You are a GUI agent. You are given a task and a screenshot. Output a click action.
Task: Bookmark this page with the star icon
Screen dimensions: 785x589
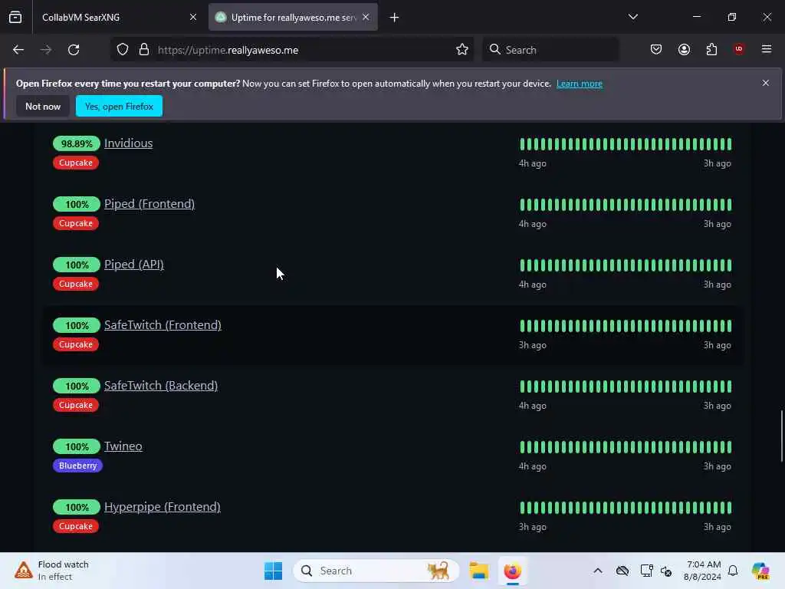[x=462, y=50]
